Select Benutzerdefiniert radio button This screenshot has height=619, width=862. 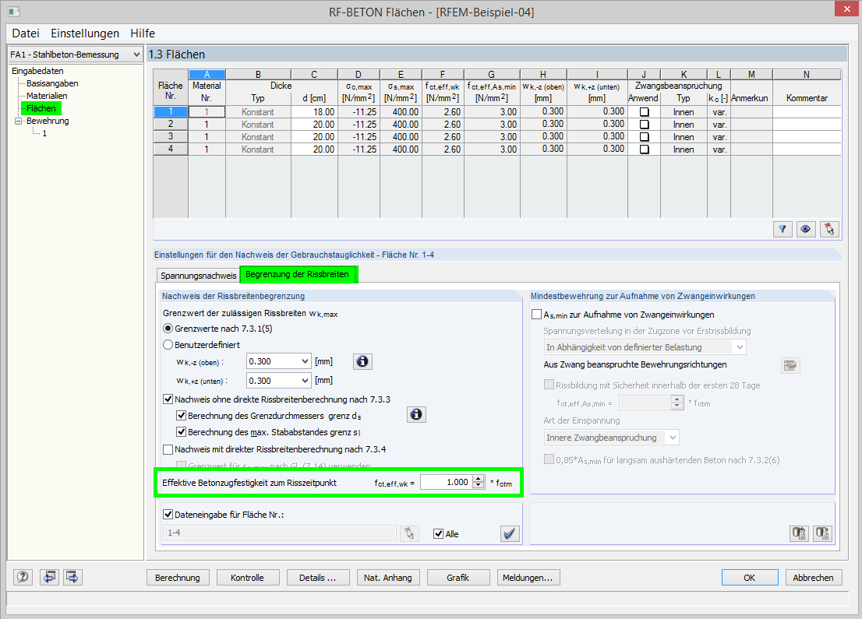coord(168,345)
